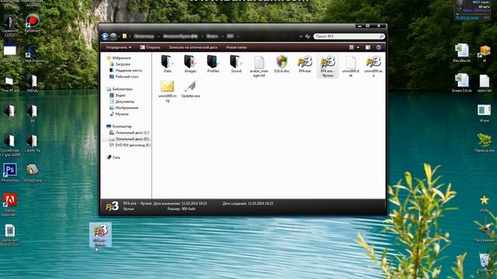
Task: Select the avatar_manager.txt file
Action: click(x=259, y=66)
